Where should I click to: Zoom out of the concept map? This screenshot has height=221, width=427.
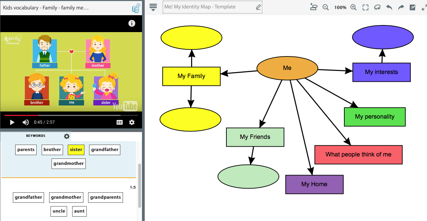point(326,7)
